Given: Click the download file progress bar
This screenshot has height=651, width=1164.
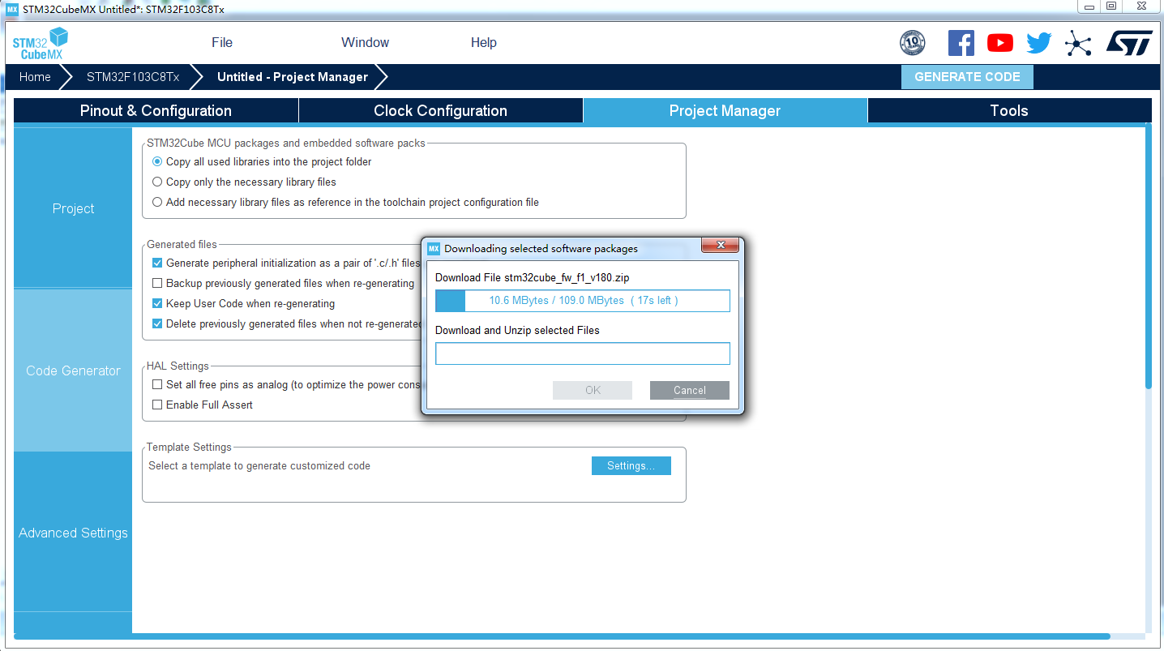Looking at the screenshot, I should (583, 301).
